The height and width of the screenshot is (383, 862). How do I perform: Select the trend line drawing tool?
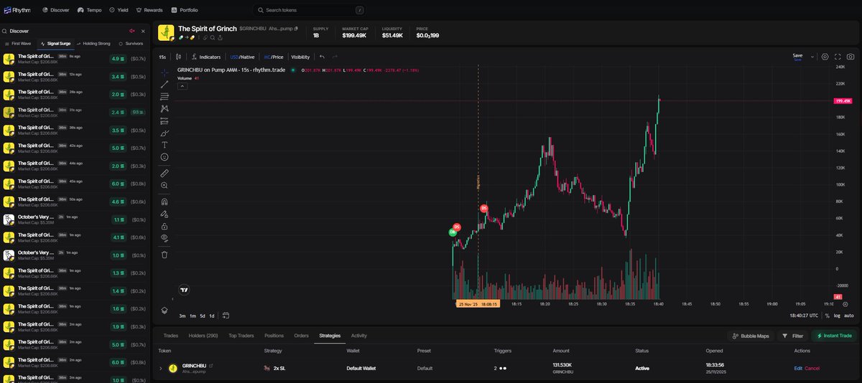pyautogui.click(x=164, y=85)
